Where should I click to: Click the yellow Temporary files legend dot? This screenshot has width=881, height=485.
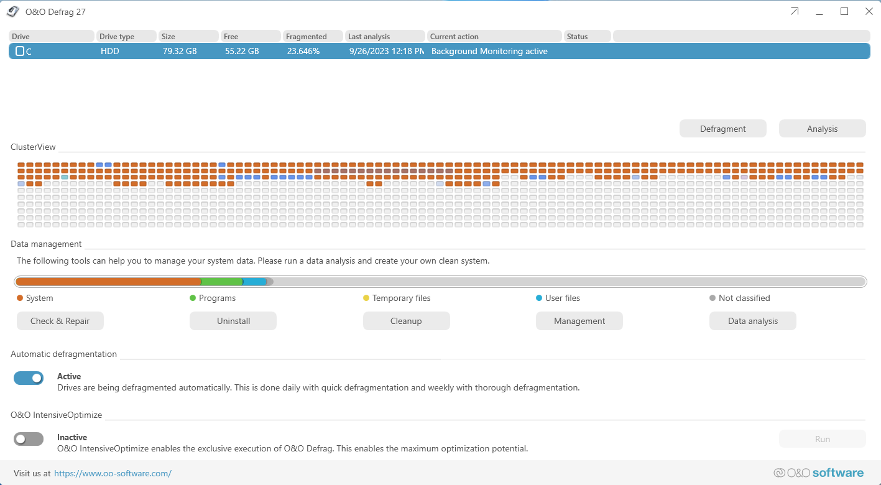366,298
